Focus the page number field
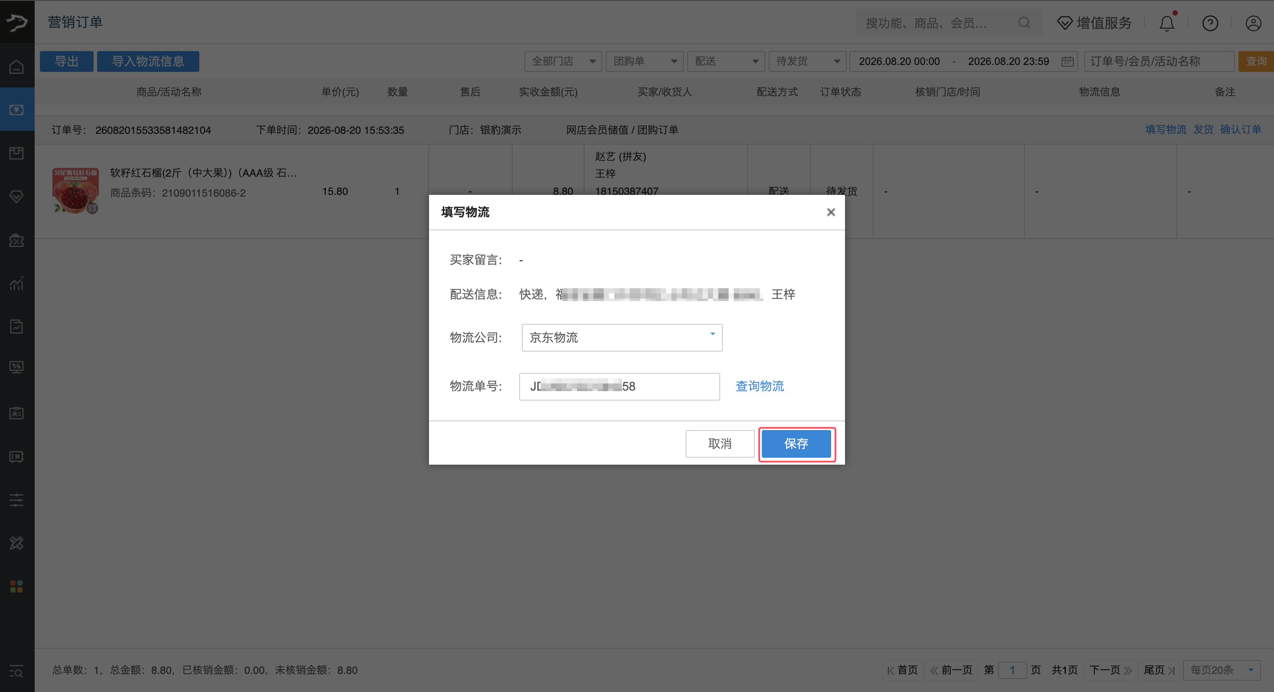The height and width of the screenshot is (692, 1274). (1012, 670)
